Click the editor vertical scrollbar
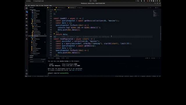This screenshot has height=105, width=186. pos(161,33)
